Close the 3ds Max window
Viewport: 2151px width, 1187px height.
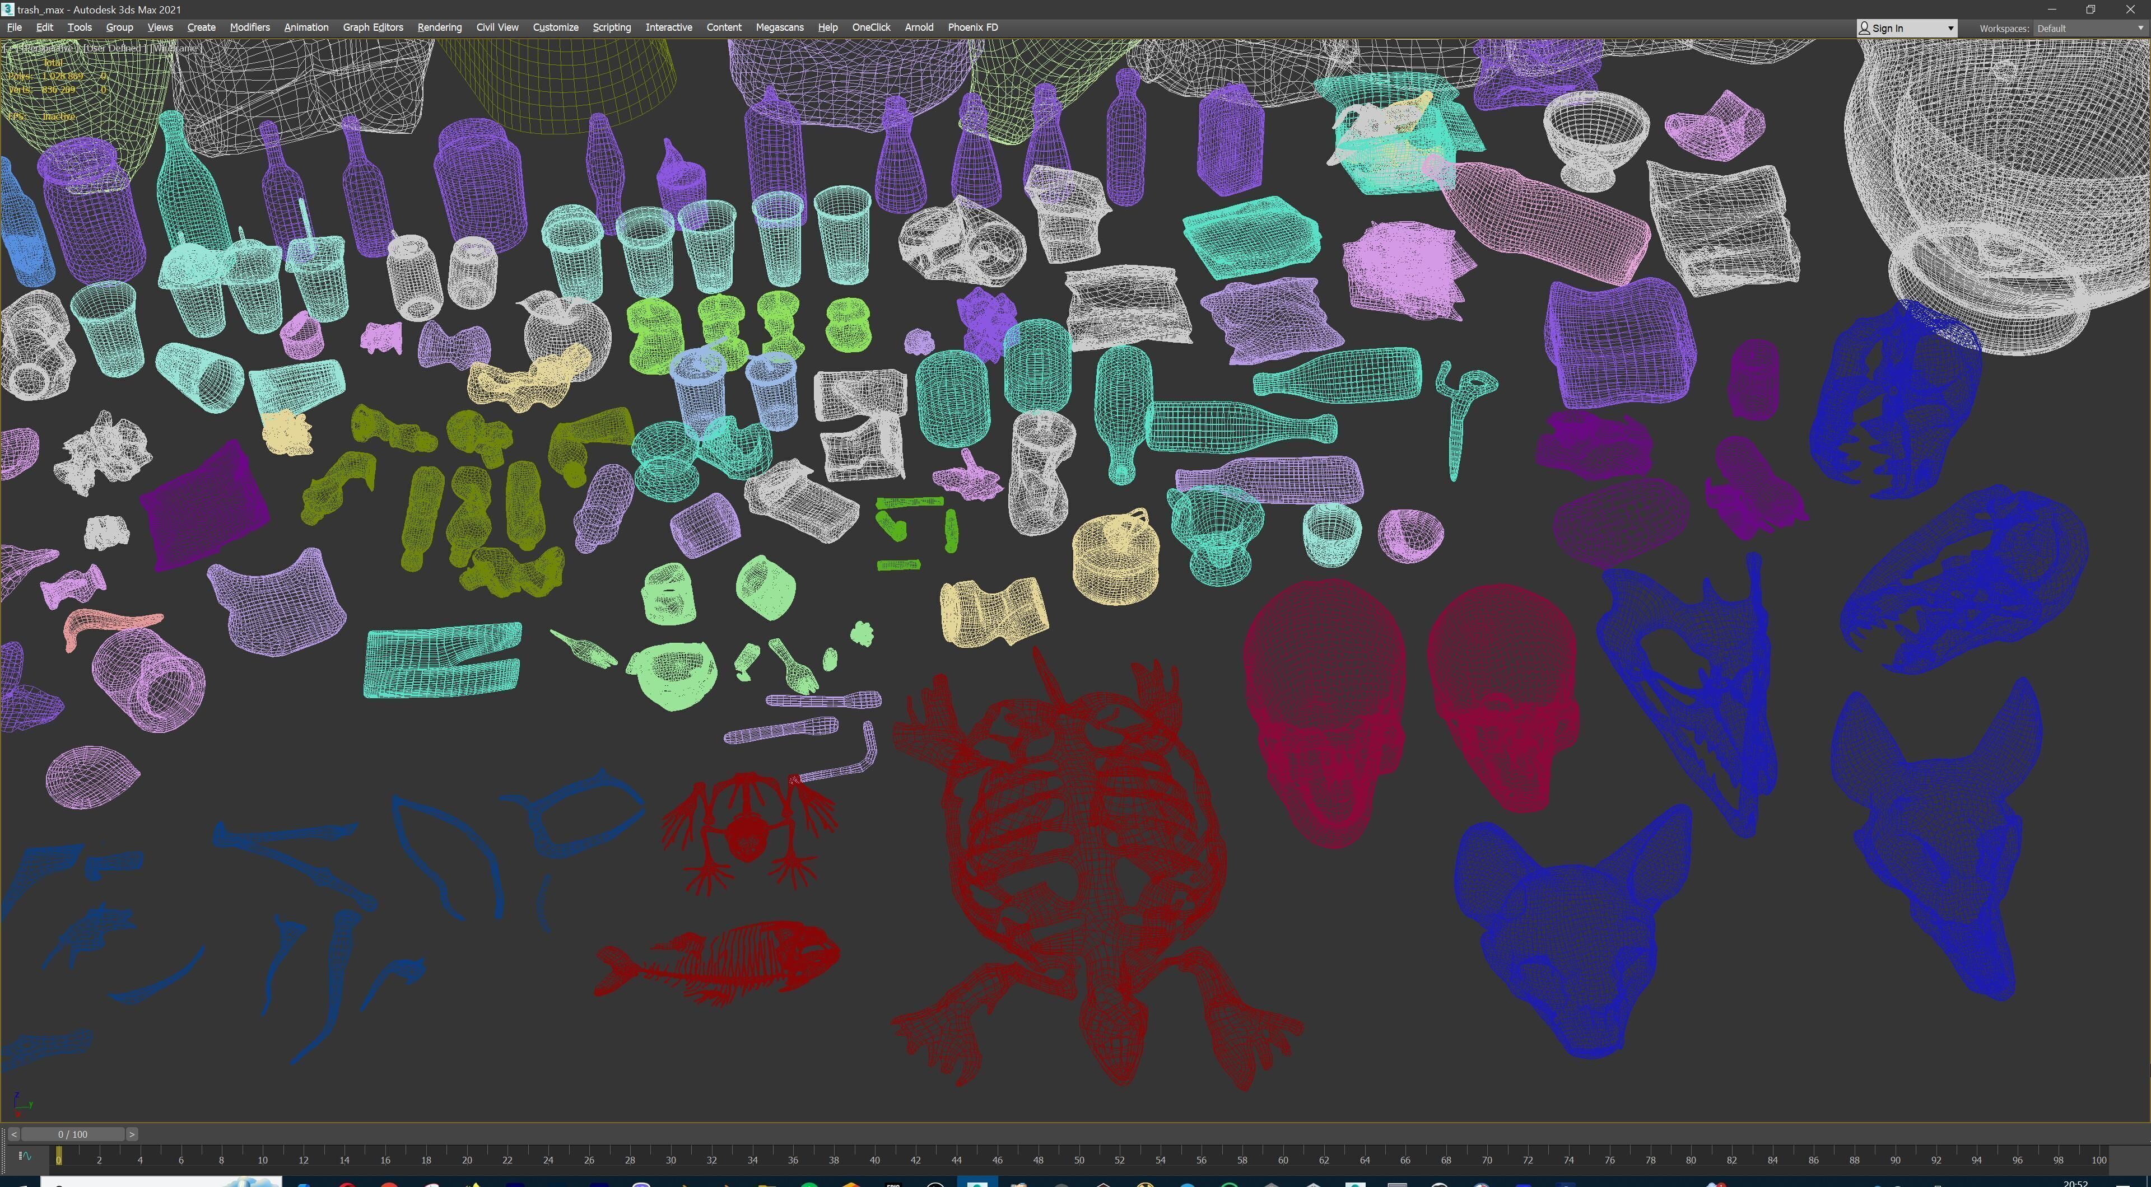2130,9
